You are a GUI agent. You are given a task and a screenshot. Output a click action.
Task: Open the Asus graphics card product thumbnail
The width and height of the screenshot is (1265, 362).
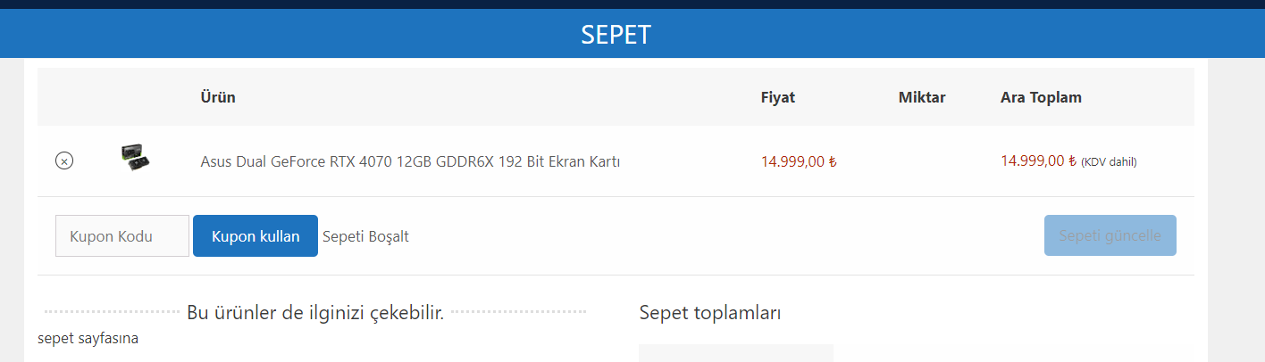point(135,158)
